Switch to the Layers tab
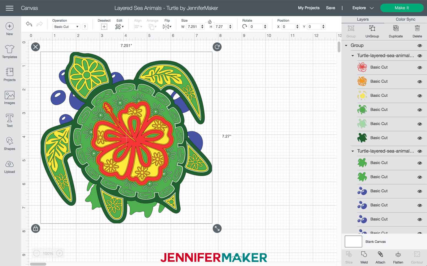The height and width of the screenshot is (266, 427). tap(363, 20)
